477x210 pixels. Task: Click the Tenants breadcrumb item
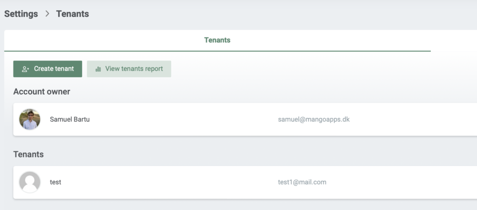(72, 14)
